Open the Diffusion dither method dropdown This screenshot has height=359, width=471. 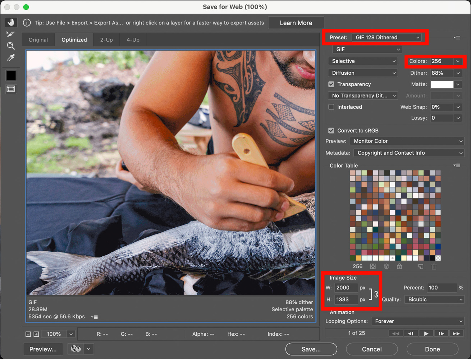(363, 73)
